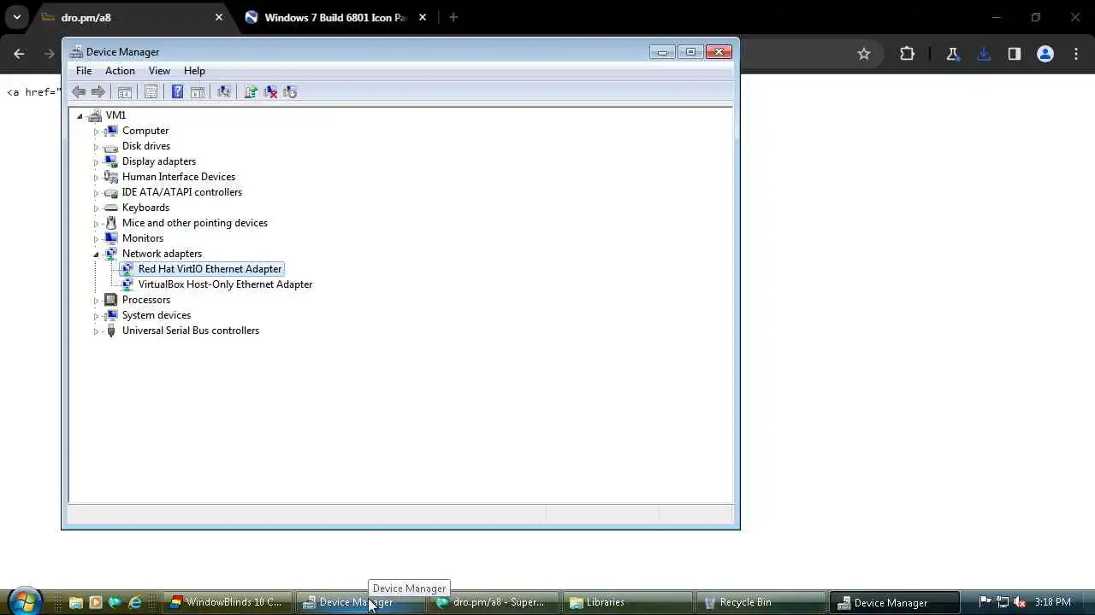Click the Back arrow in Device Manager toolbar
Screen dimensions: 1095x615
[x=79, y=92]
